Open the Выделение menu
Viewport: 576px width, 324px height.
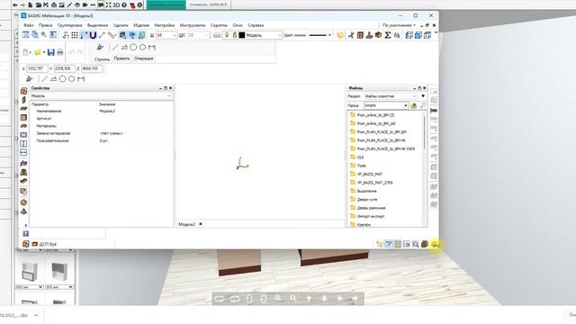pos(98,25)
